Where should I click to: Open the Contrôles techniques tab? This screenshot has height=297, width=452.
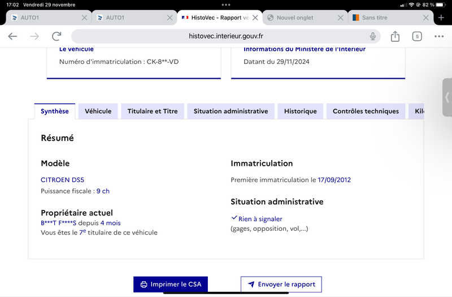[x=366, y=111]
